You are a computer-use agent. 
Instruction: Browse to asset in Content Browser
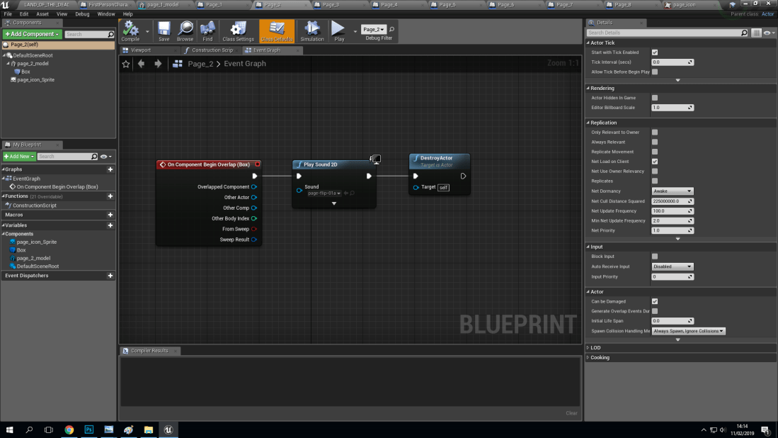click(185, 31)
